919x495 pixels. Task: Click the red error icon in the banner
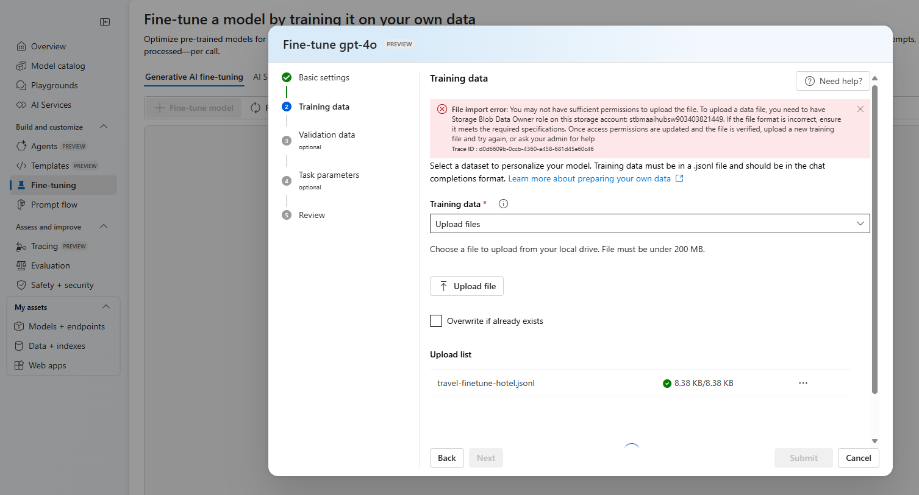click(x=442, y=109)
